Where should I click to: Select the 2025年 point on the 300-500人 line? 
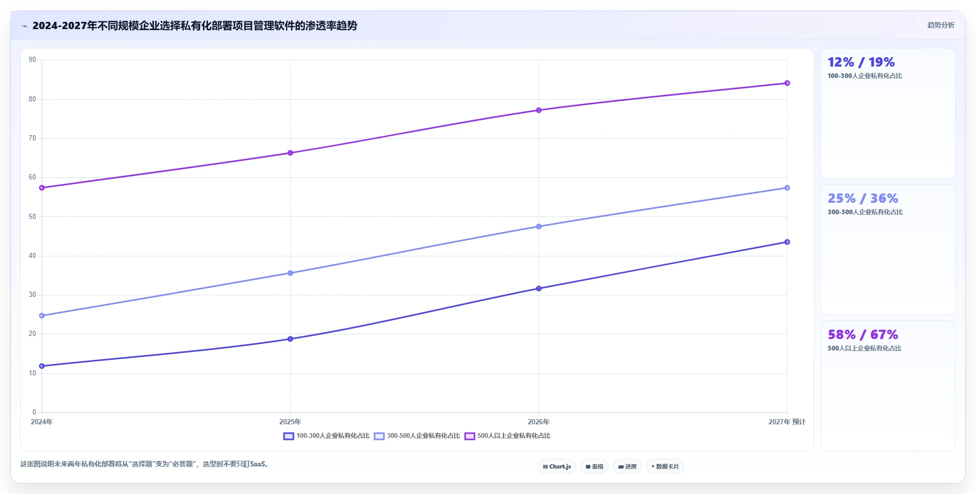290,273
